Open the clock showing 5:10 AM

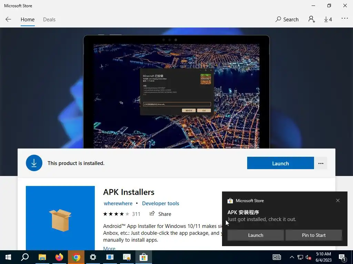tap(323, 257)
